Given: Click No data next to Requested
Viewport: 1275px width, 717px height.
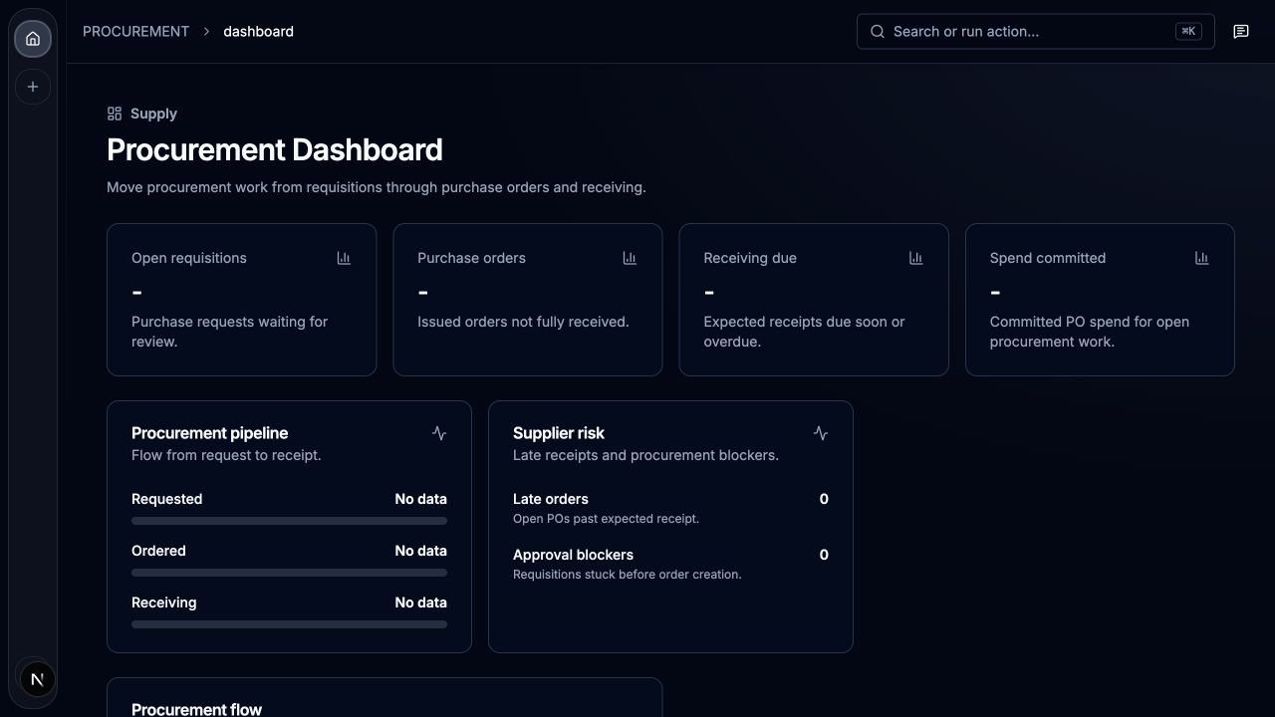Looking at the screenshot, I should click(x=420, y=499).
